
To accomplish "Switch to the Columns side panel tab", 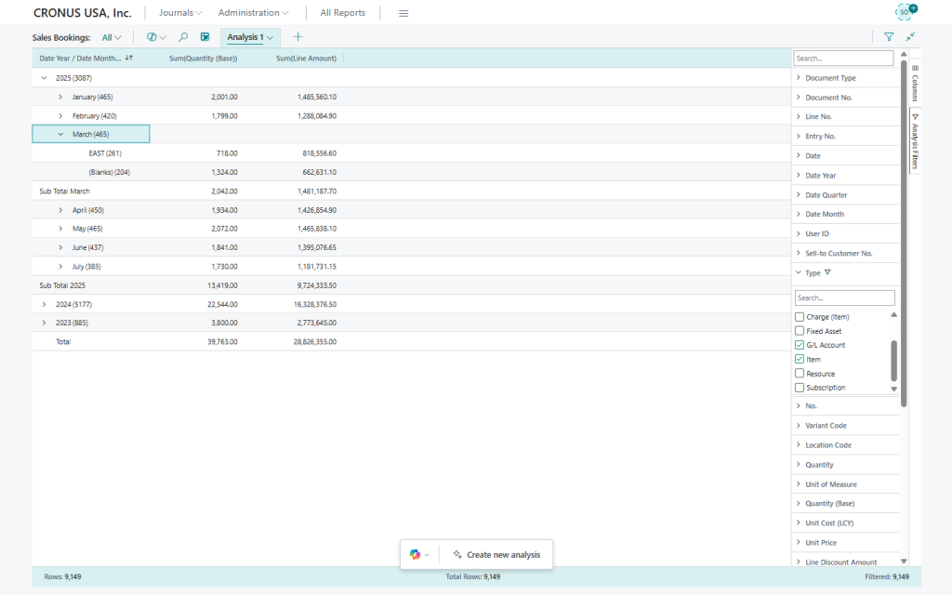I will [915, 83].
